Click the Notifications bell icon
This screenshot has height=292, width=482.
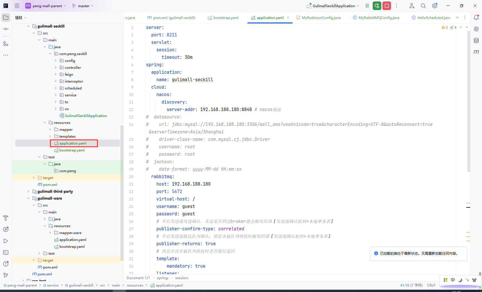click(x=476, y=17)
